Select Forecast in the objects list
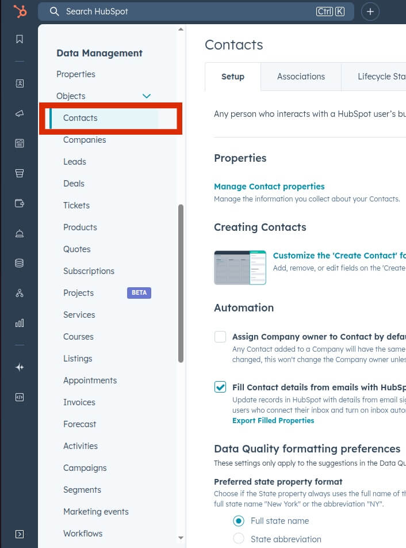The image size is (406, 548). point(79,424)
